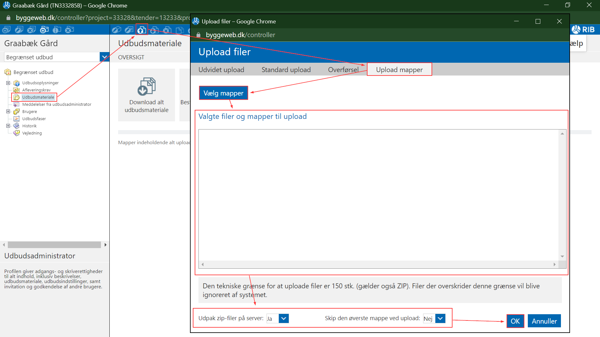Open Skip den øverste mappe dropdown
This screenshot has width=600, height=337.
coord(440,319)
